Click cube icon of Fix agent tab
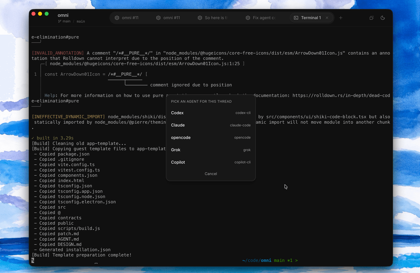420x273 pixels. (x=248, y=18)
